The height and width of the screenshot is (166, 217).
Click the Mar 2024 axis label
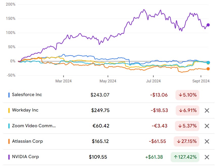(x=64, y=81)
